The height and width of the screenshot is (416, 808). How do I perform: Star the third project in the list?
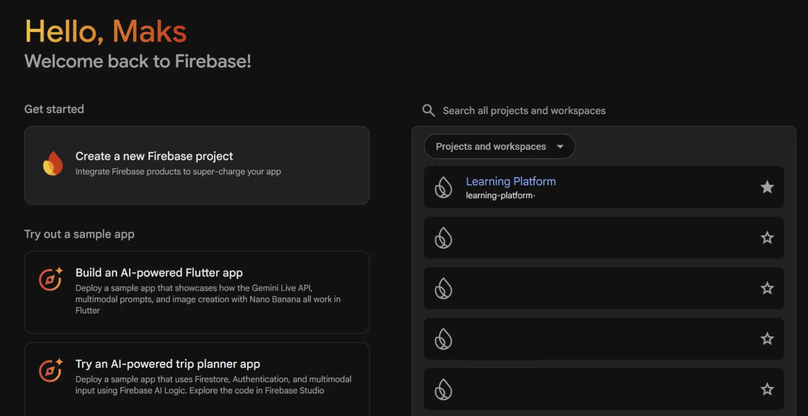tap(767, 288)
